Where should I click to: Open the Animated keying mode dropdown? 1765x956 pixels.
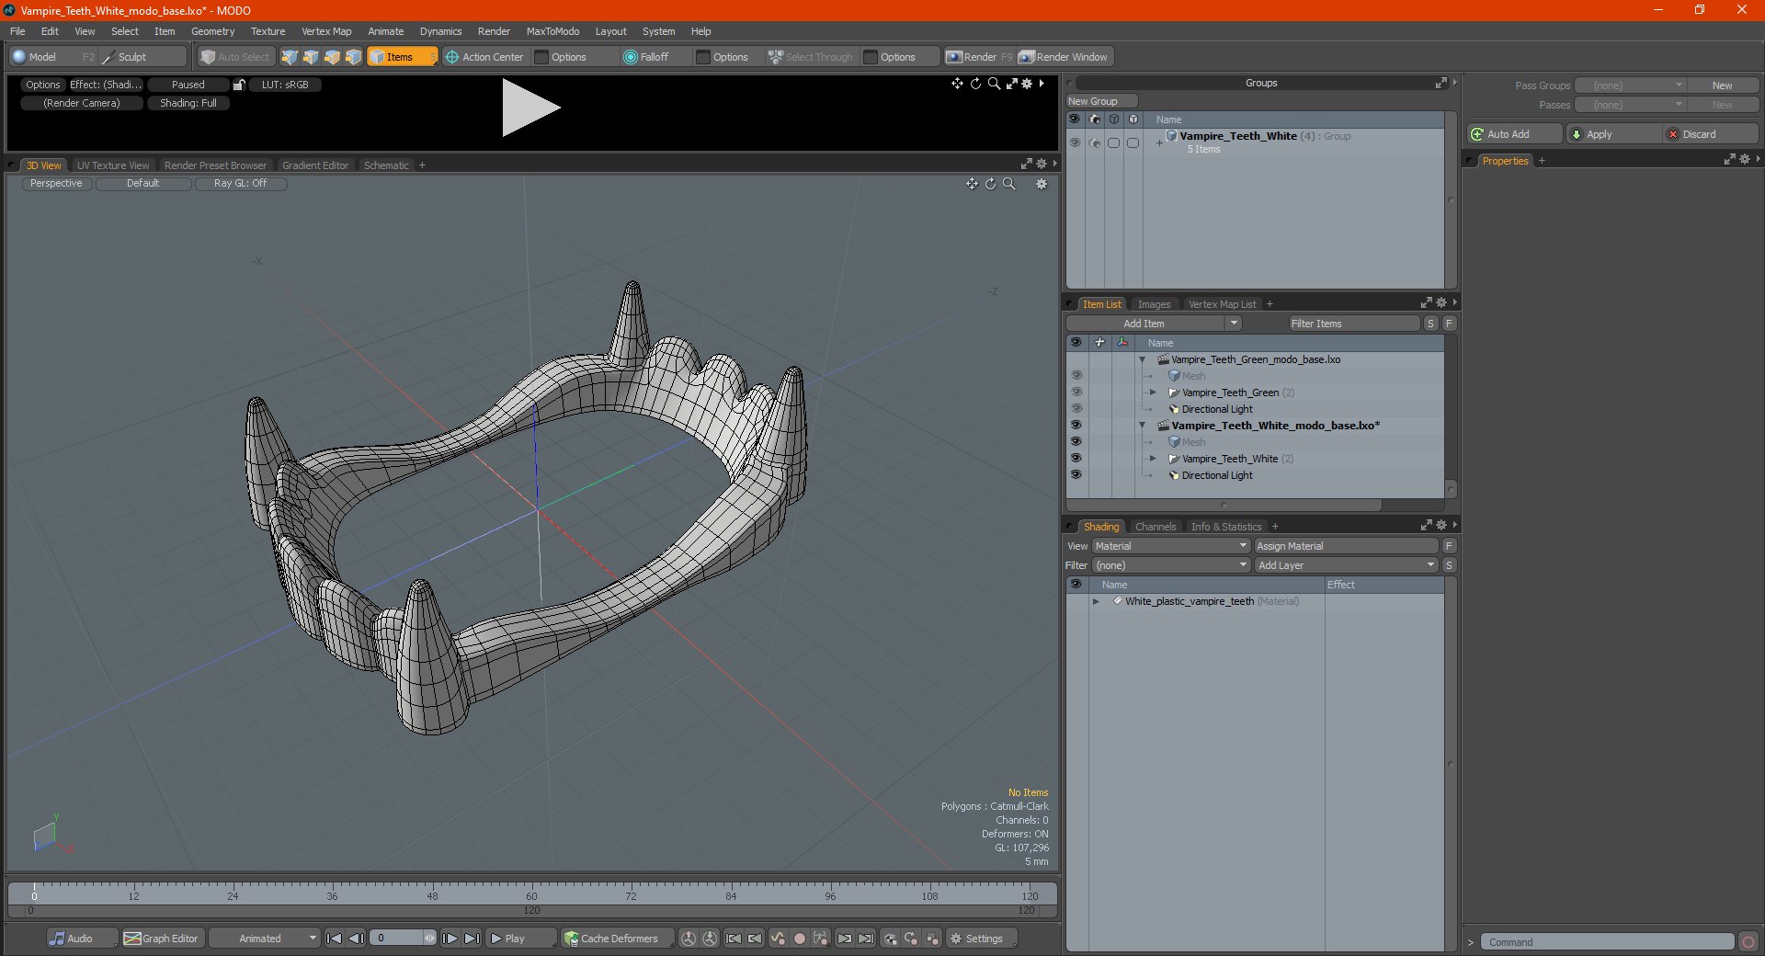click(x=264, y=939)
